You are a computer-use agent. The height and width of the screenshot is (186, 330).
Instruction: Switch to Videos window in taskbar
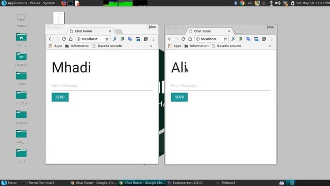[226, 182]
